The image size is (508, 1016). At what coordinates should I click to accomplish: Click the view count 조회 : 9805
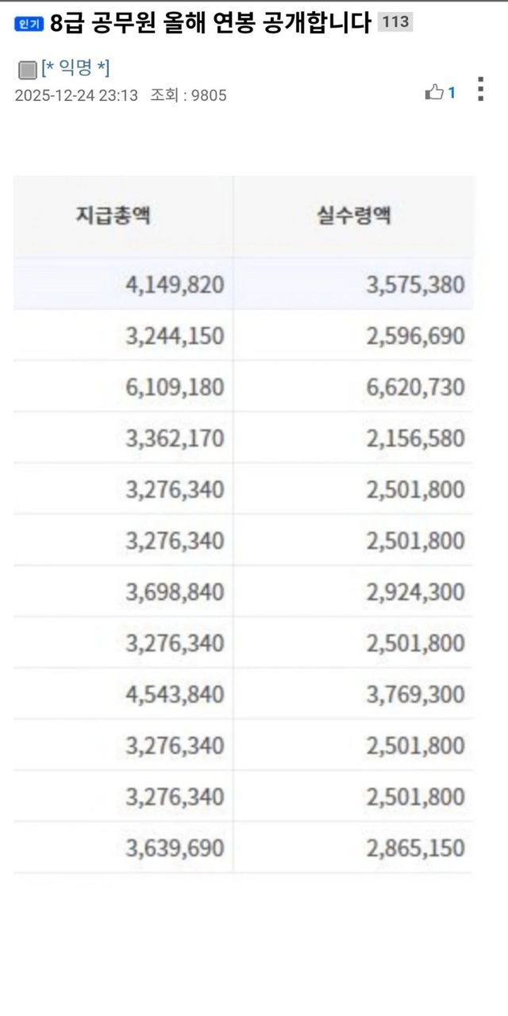point(189,95)
